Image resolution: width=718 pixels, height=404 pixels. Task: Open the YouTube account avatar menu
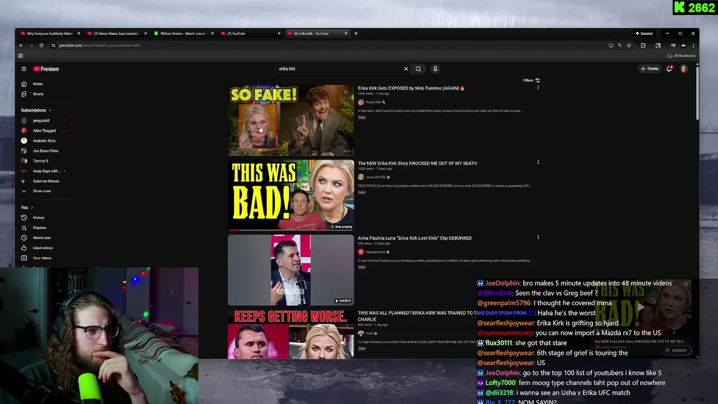click(x=684, y=68)
